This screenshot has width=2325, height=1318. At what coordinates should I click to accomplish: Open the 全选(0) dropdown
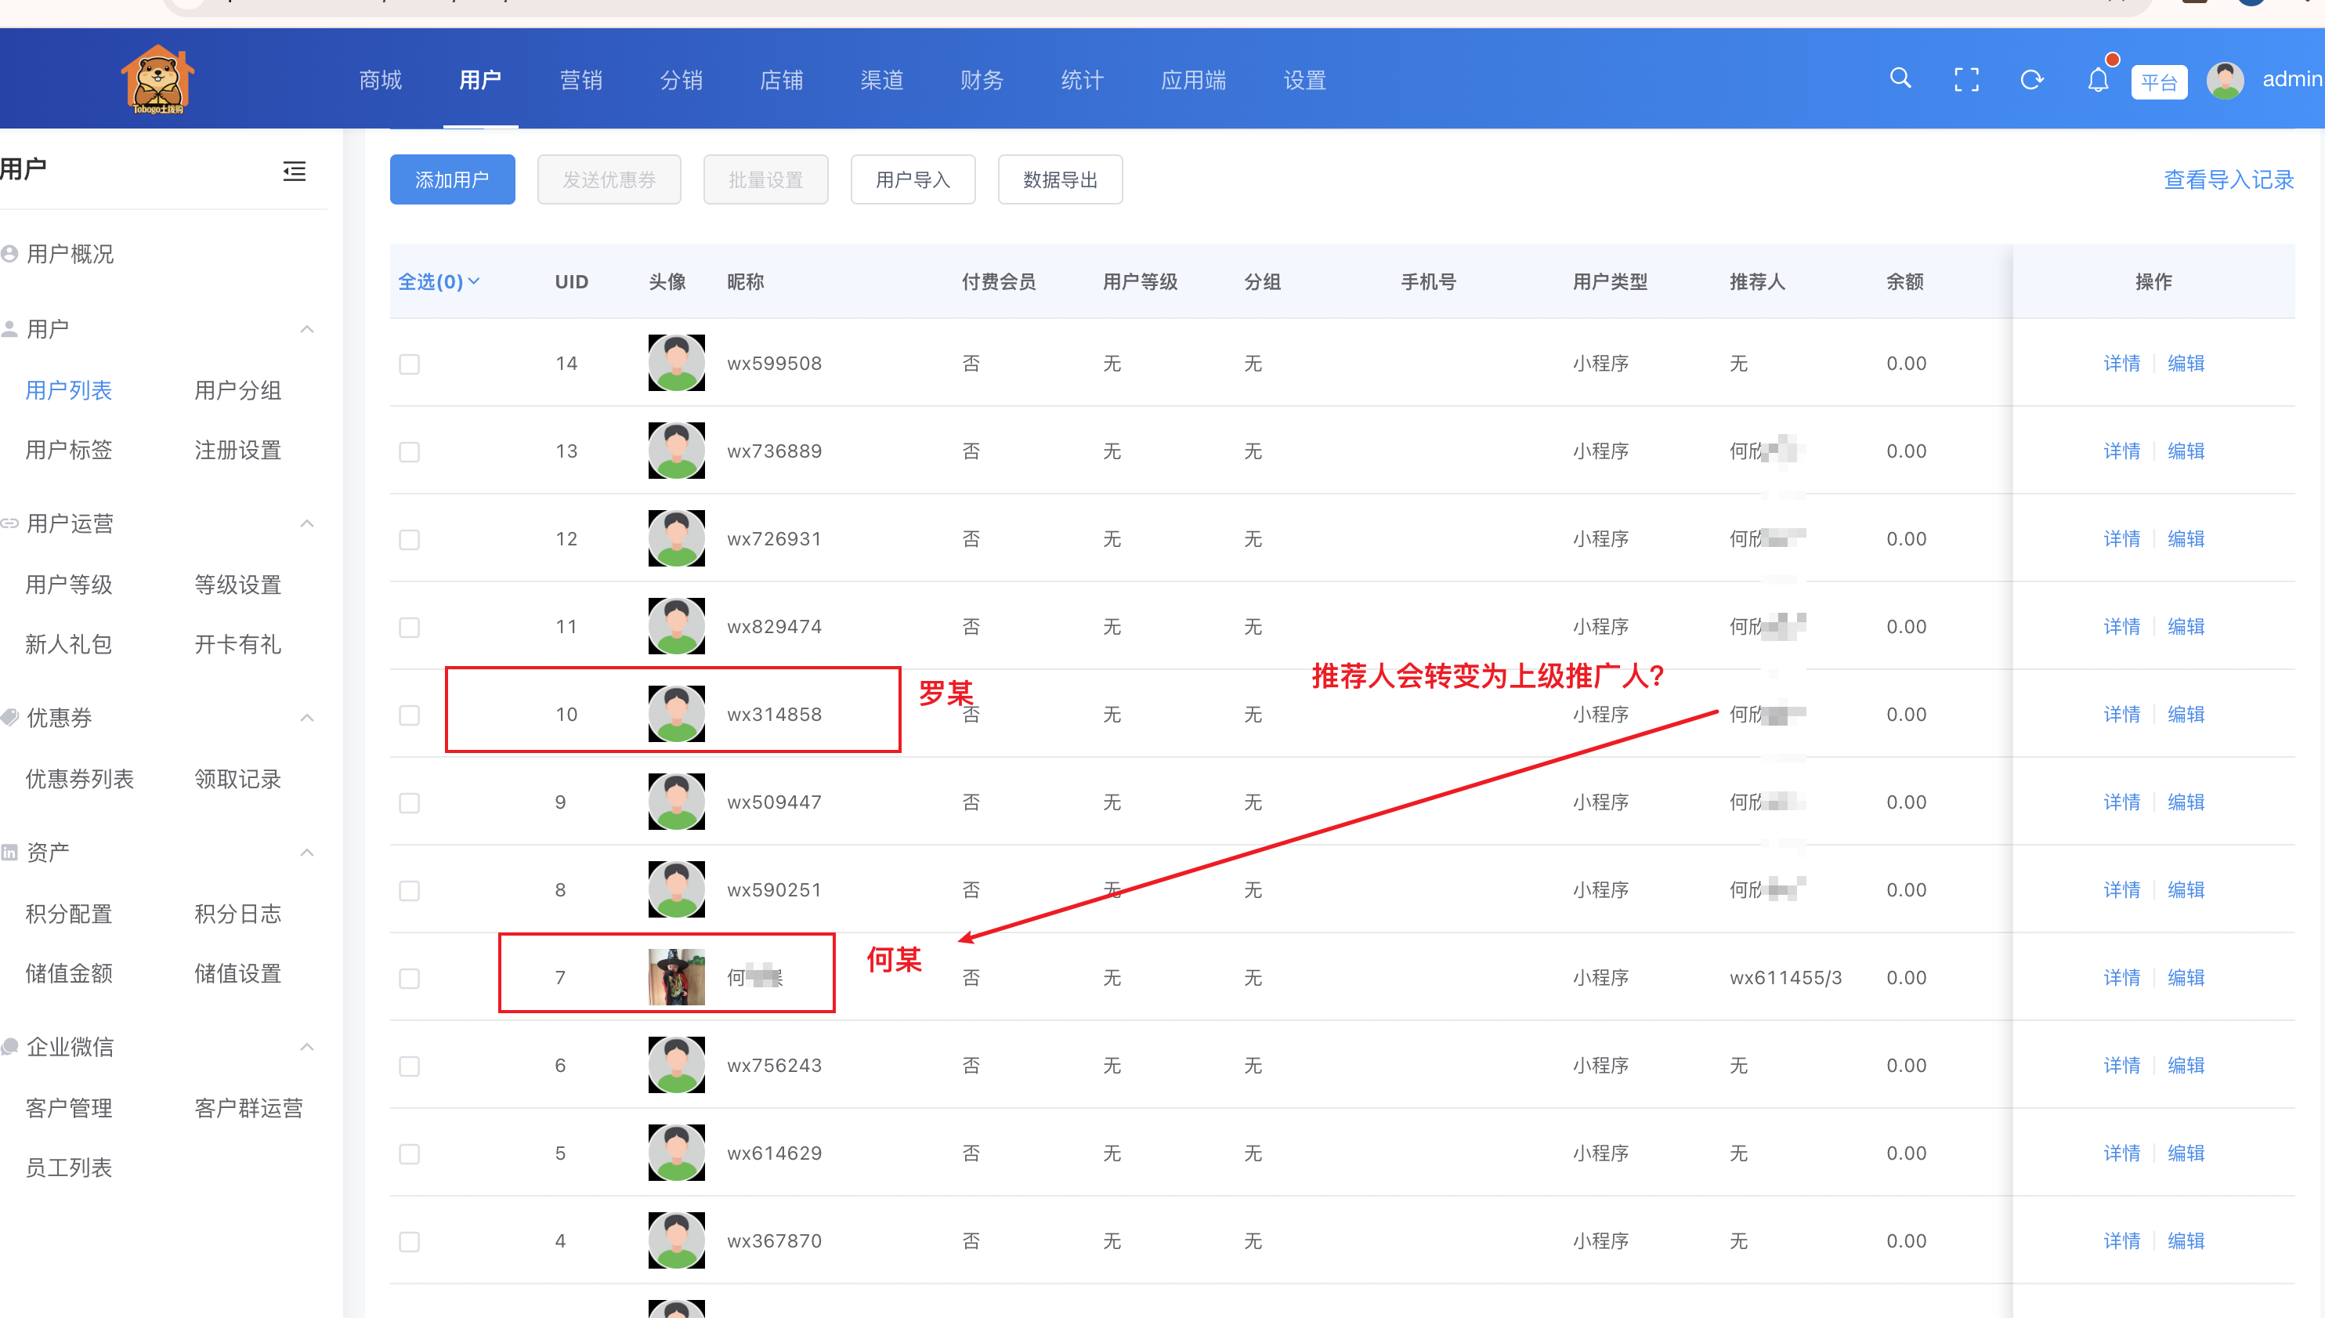pyautogui.click(x=439, y=281)
